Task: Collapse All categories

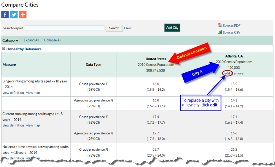Action: point(53,40)
